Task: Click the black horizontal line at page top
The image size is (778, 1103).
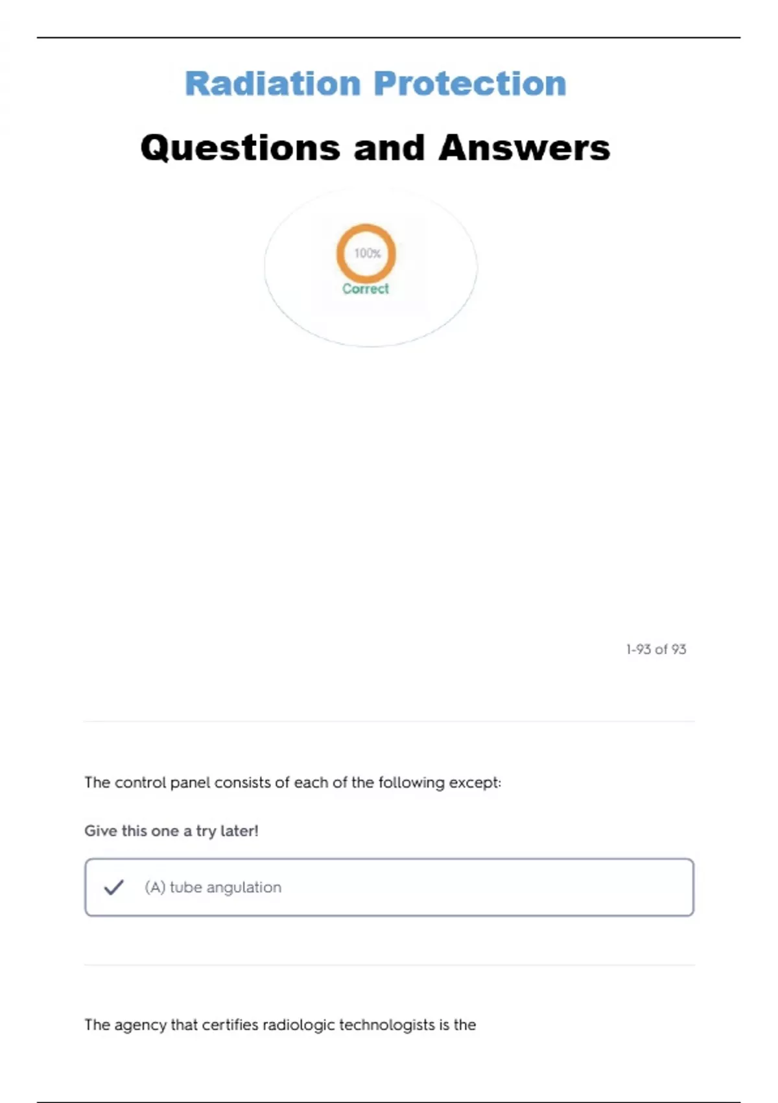Action: pos(389,38)
